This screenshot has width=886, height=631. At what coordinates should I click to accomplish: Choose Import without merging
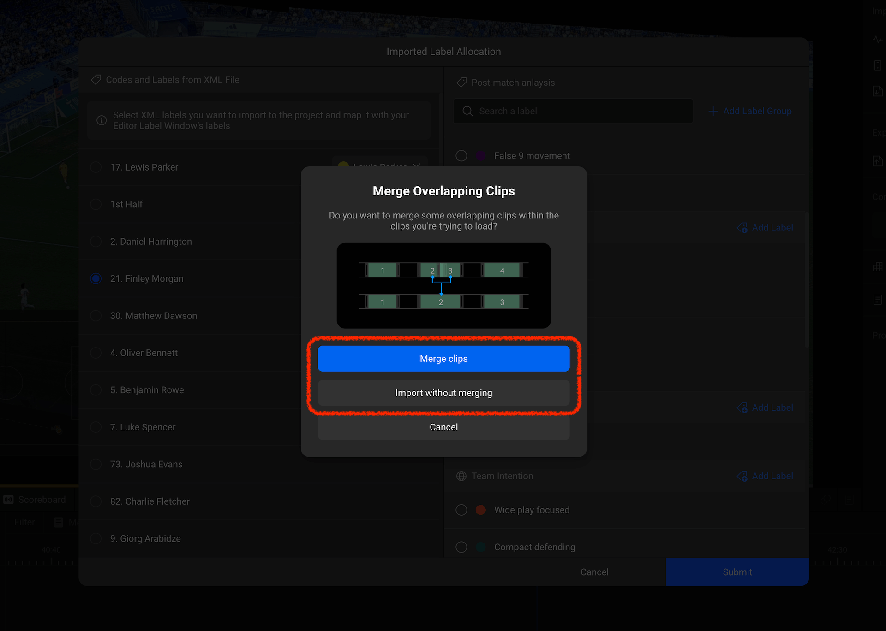443,393
